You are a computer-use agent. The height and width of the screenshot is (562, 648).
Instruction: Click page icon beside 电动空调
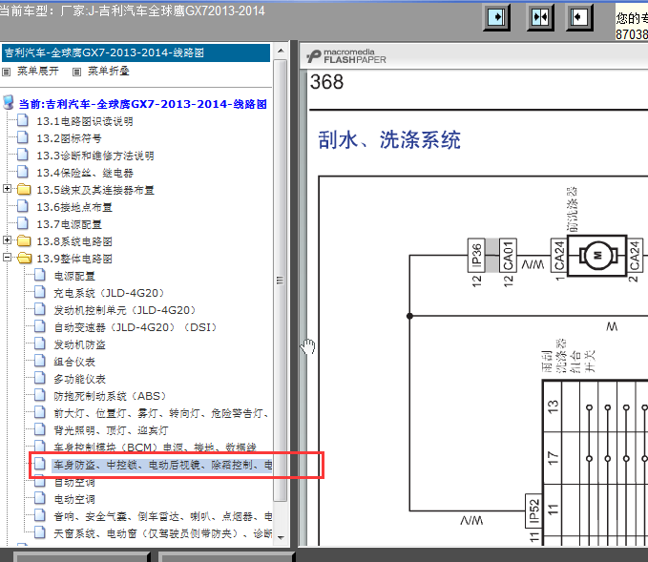pyautogui.click(x=40, y=498)
